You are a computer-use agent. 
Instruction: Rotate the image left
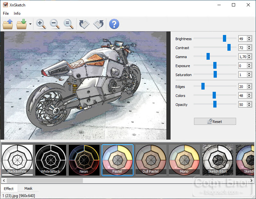pyautogui.click(x=84, y=24)
